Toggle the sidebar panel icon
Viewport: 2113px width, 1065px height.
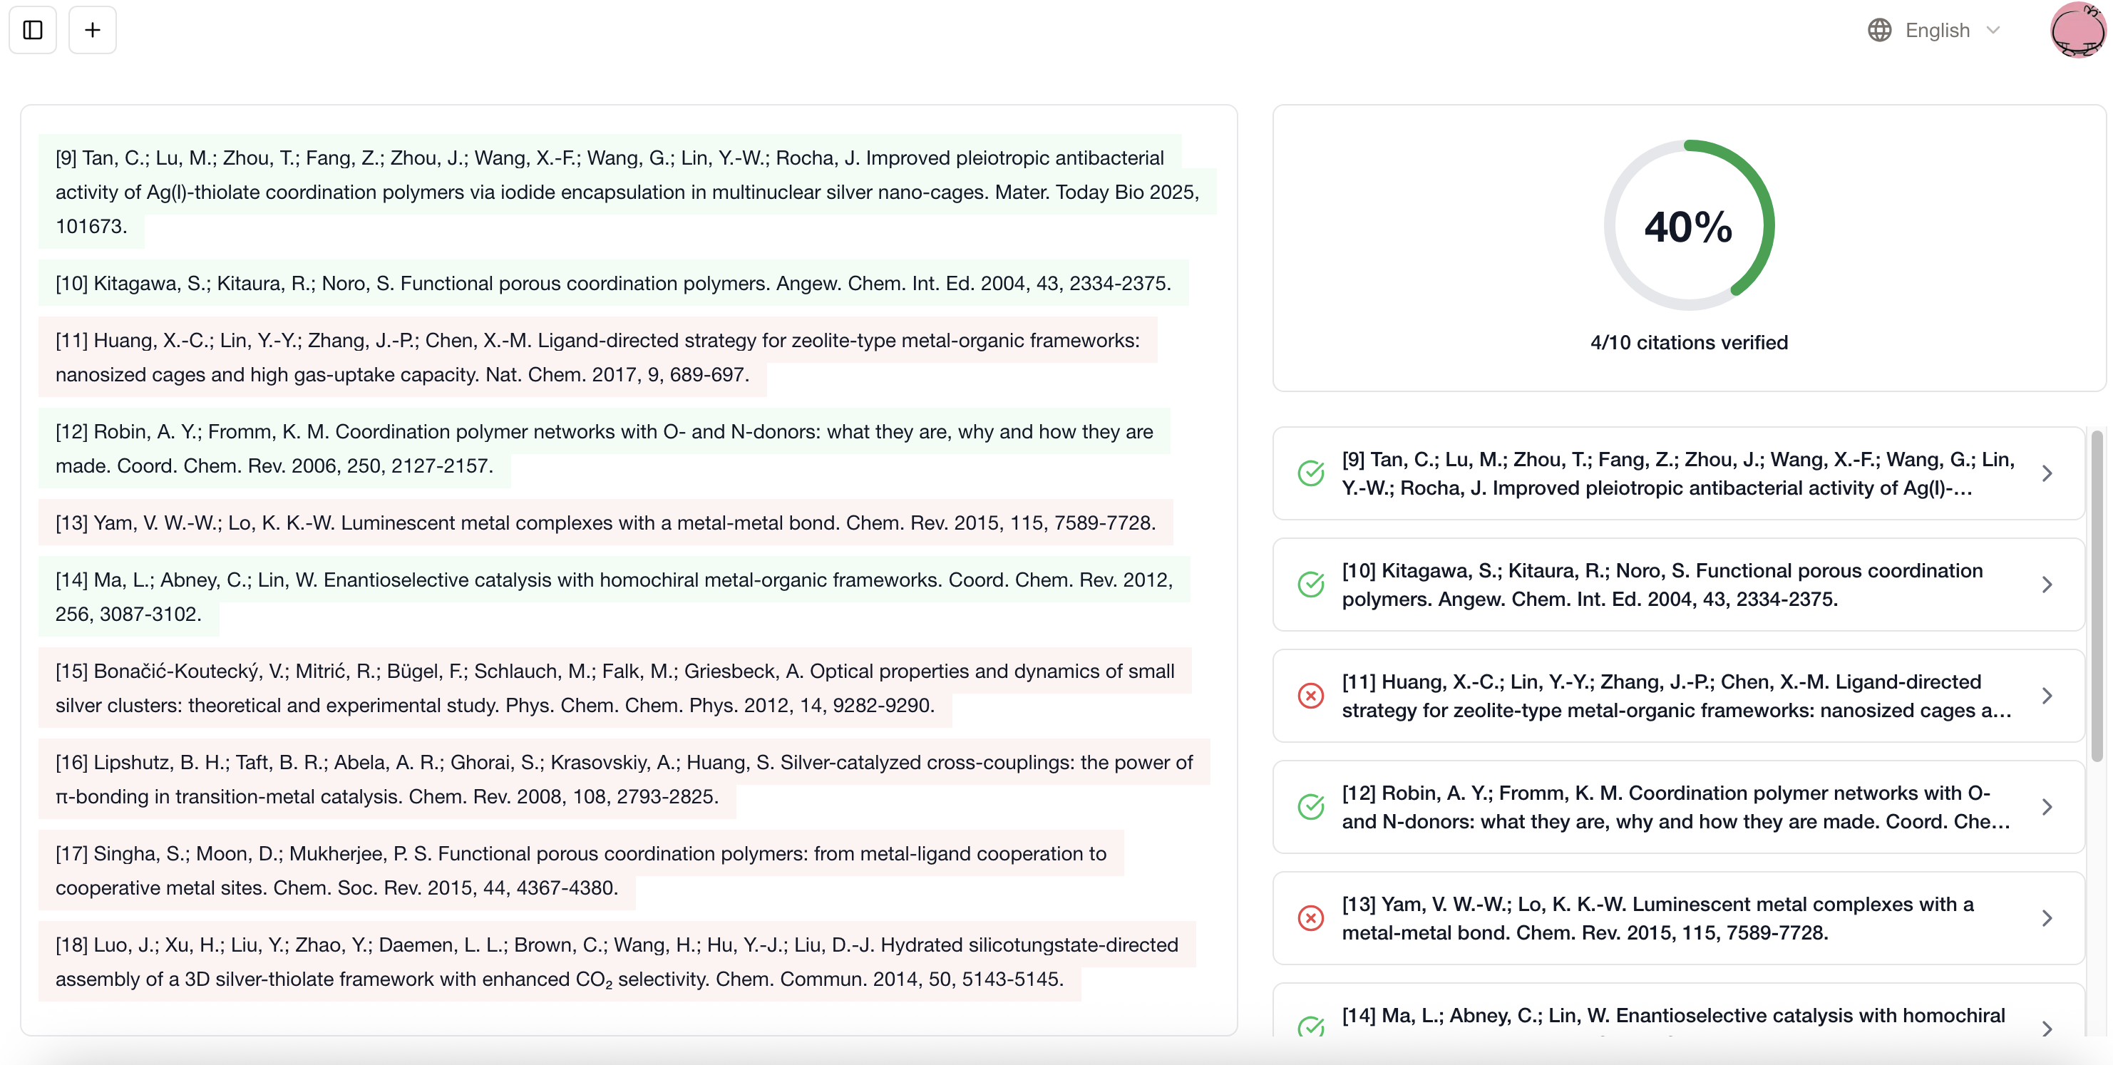point(33,31)
